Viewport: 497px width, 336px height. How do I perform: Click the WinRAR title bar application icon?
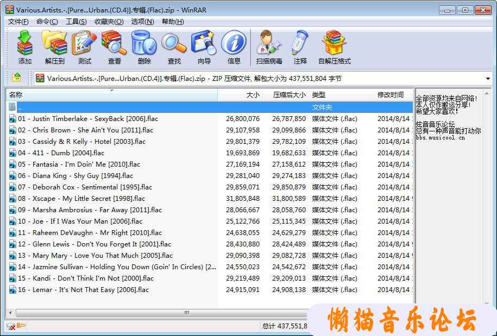tap(10, 10)
